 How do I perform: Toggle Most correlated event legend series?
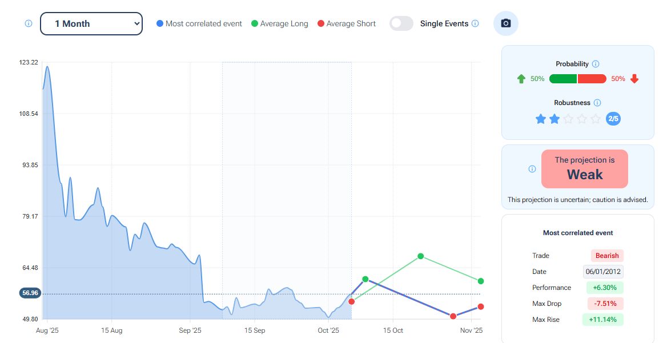point(199,24)
